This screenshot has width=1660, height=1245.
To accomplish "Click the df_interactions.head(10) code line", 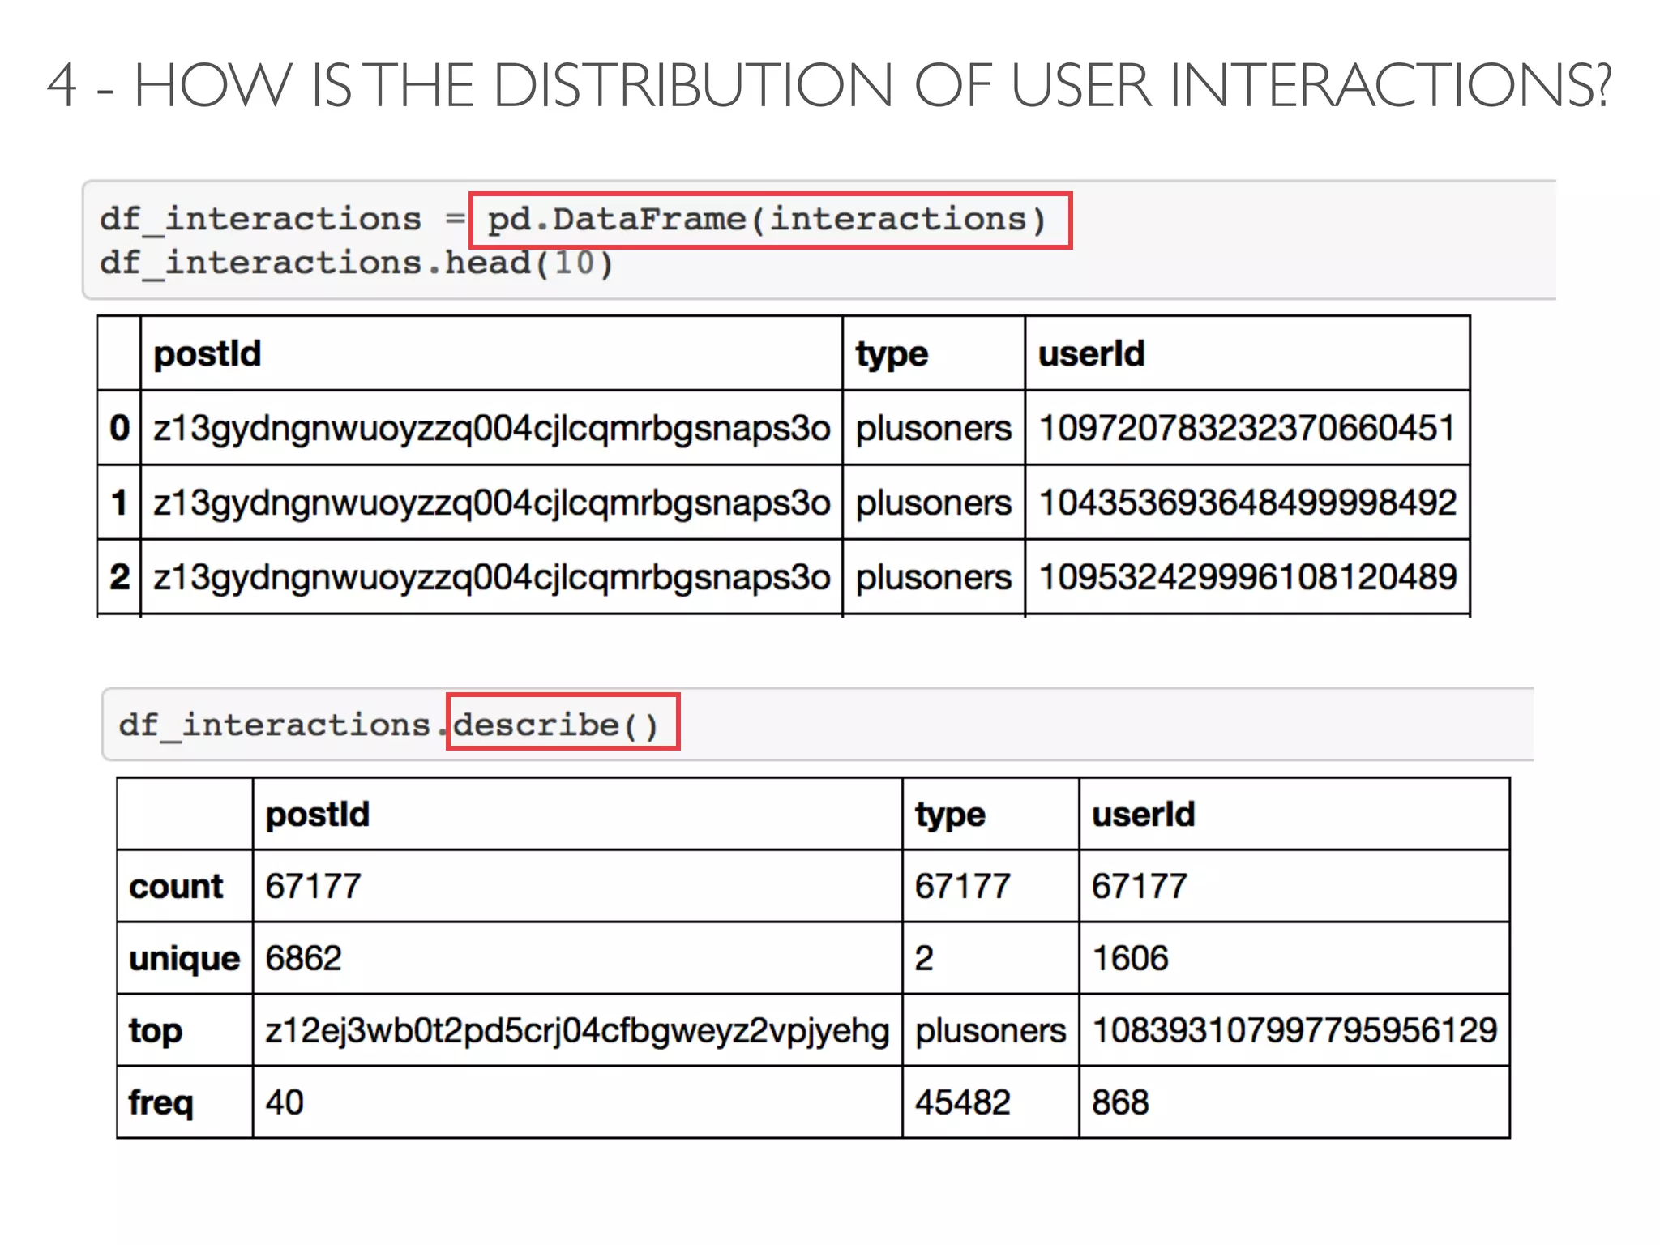I will point(356,263).
